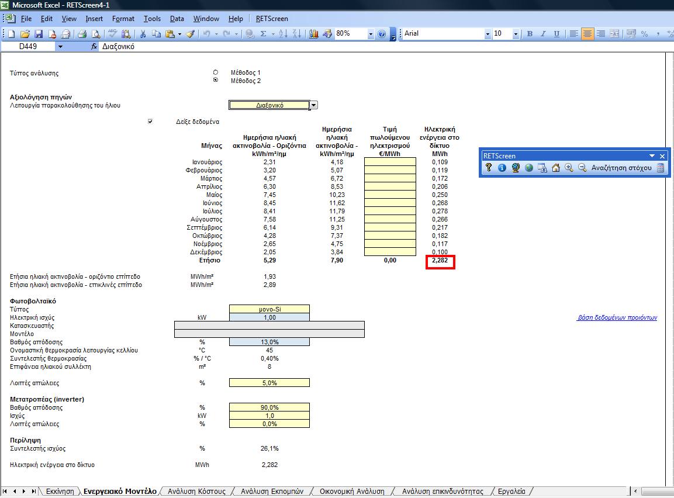Click the Paste clipboard icon
The height and width of the screenshot is (498, 674).
tap(170, 34)
